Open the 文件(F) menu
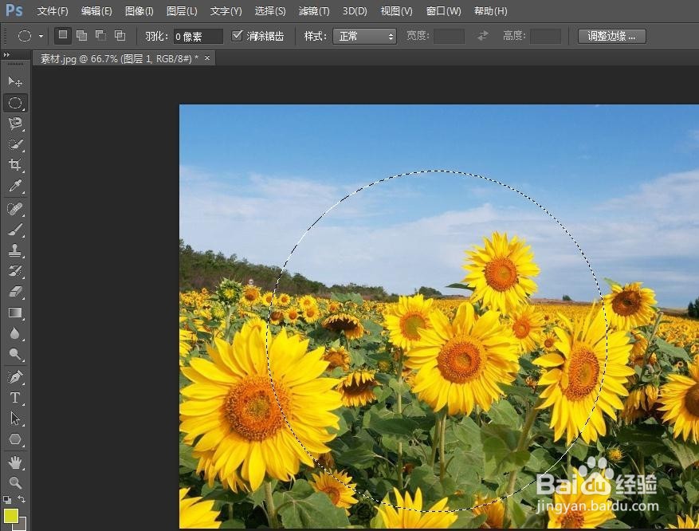 52,10
